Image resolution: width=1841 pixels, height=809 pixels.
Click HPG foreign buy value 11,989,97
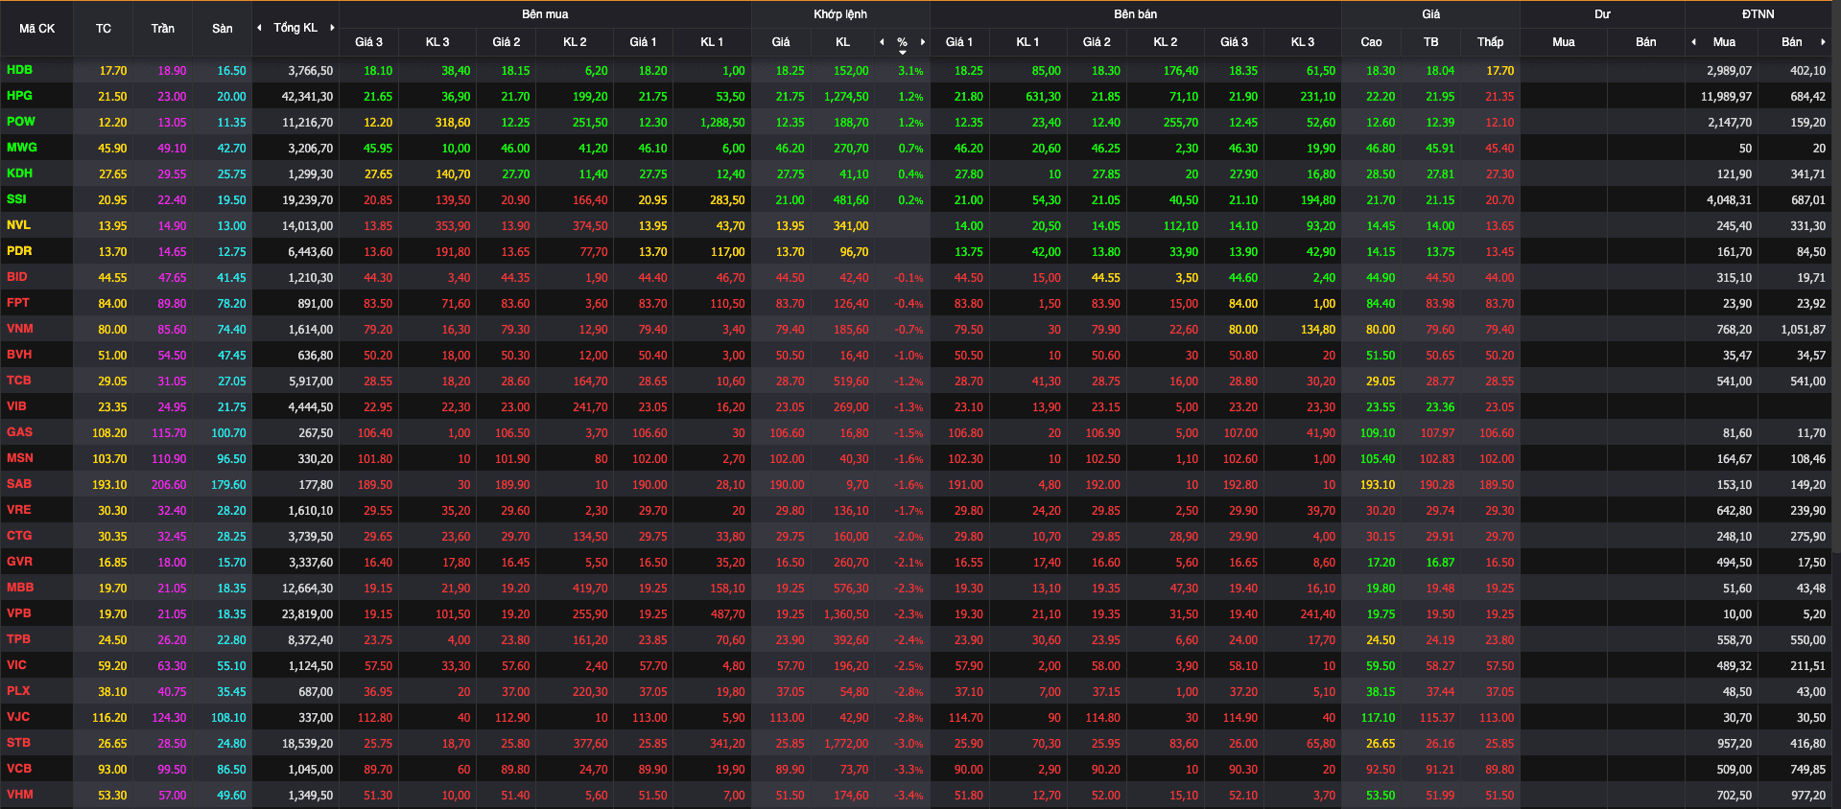coord(1726,97)
